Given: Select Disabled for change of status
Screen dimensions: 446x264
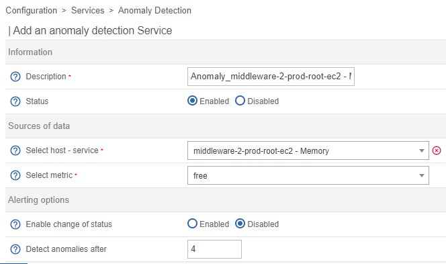Looking at the screenshot, I should tap(240, 224).
